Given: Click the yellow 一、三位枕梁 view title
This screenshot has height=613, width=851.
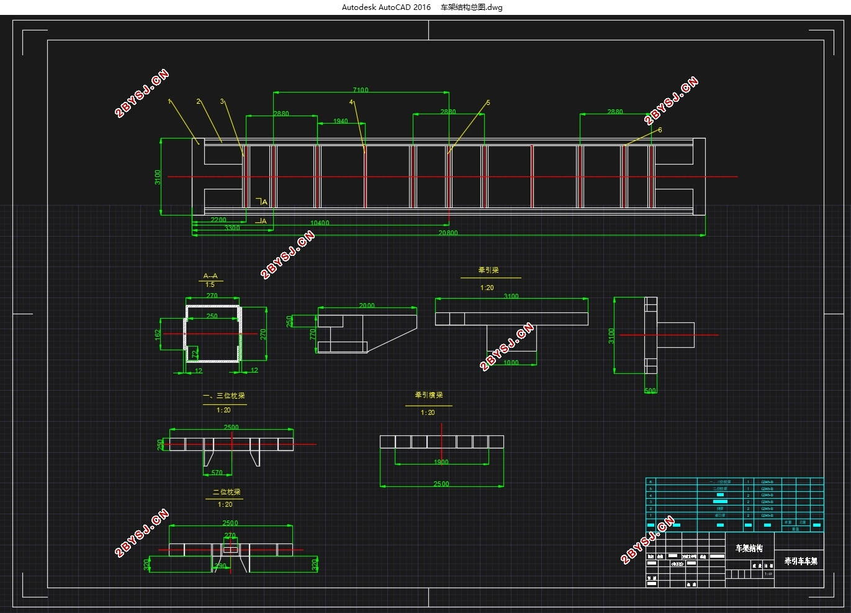Looking at the screenshot, I should click(x=224, y=396).
